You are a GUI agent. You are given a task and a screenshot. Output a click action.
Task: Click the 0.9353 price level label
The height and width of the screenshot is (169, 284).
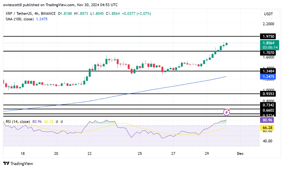[268, 94]
